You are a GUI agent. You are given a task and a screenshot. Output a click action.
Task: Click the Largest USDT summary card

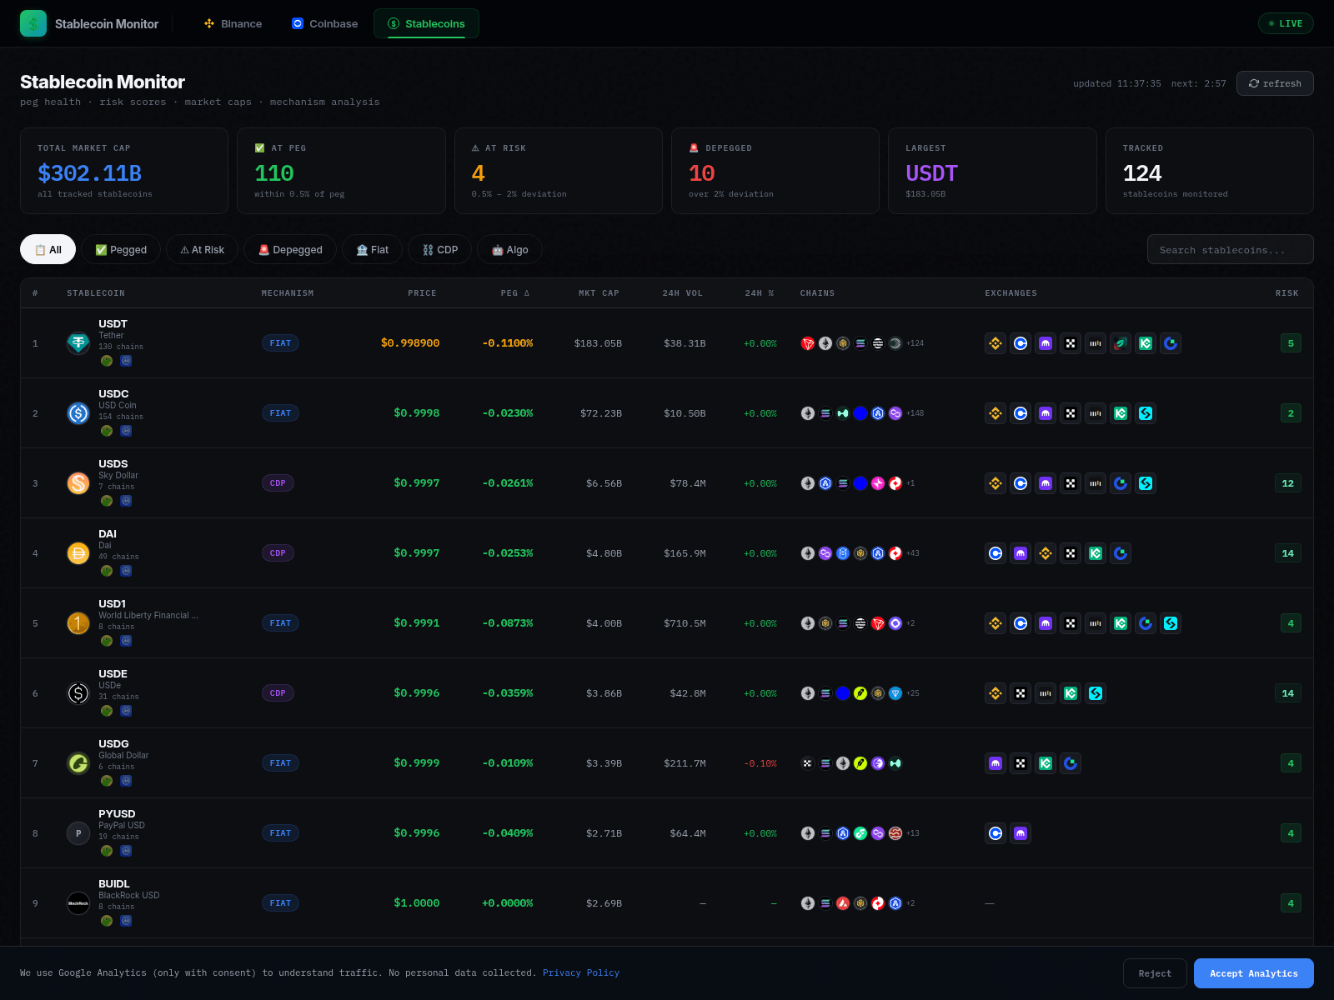[x=992, y=171]
